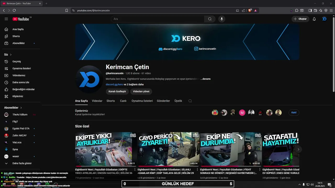The width and height of the screenshot is (335, 188).
Task: Click member avatar with letter M
Action: (x=242, y=113)
